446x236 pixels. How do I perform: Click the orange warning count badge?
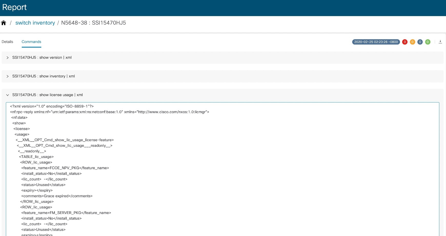(412, 42)
